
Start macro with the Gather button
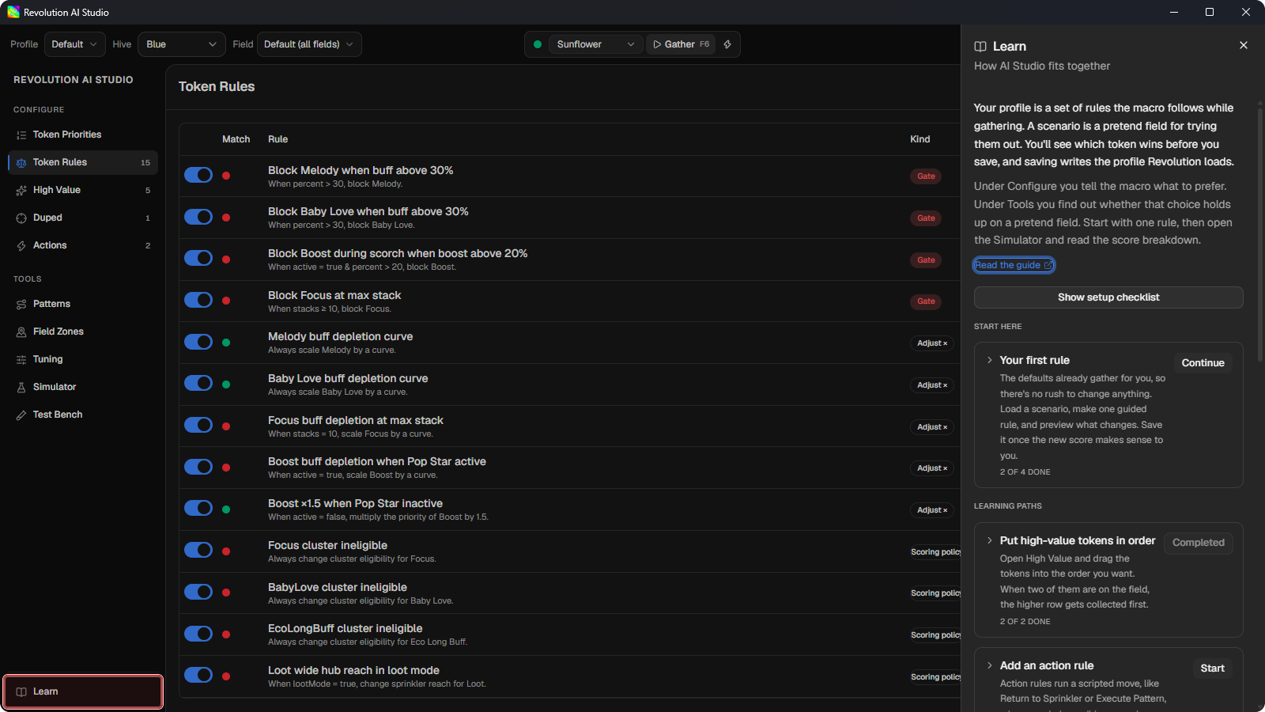[681, 44]
